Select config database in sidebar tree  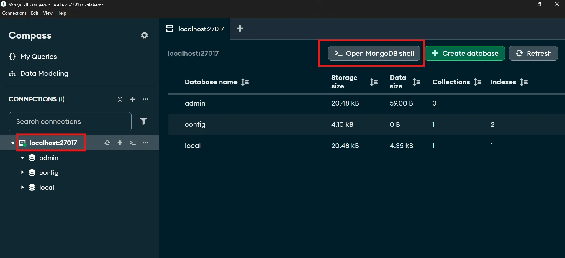[49, 173]
